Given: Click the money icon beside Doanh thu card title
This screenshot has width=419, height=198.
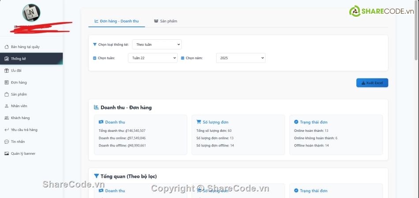Looking at the screenshot, I should coord(101,122).
